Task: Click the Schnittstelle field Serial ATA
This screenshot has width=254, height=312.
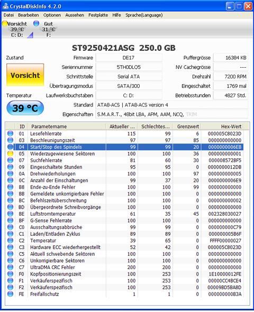Action: coord(129,77)
